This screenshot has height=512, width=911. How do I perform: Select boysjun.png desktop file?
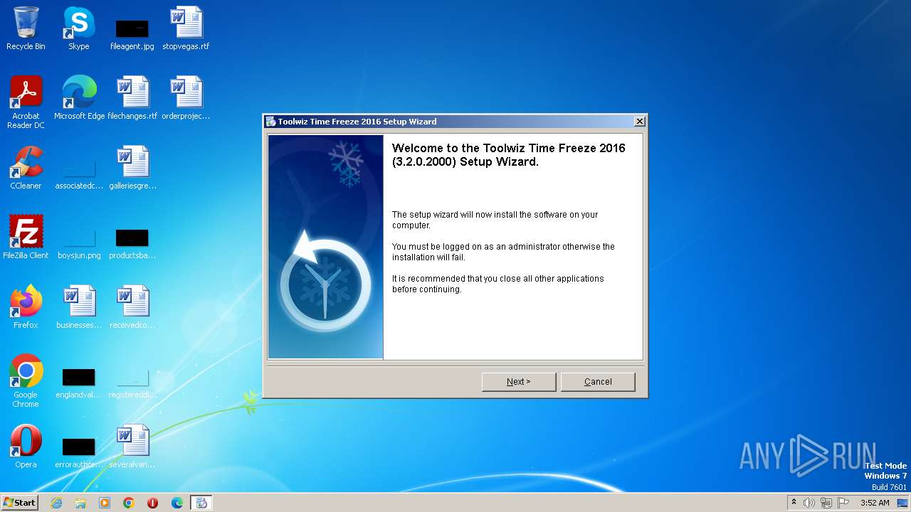(x=79, y=245)
